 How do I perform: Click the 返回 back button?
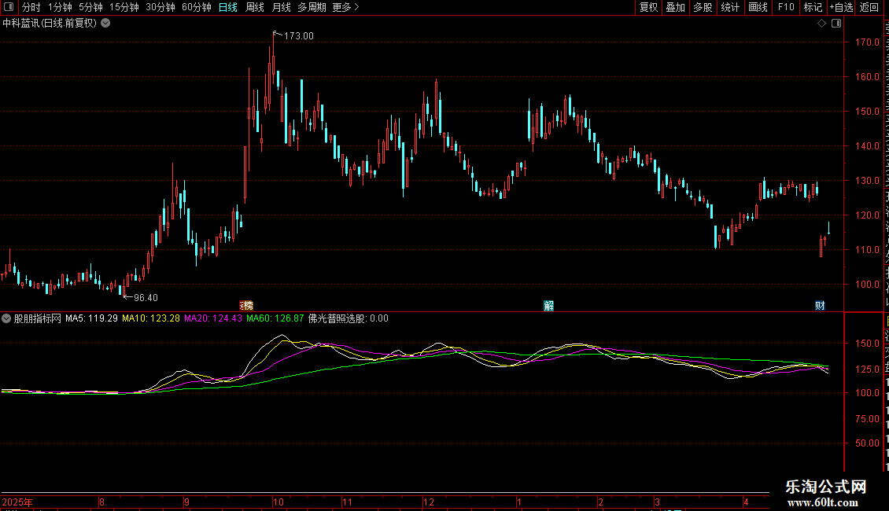[869, 7]
